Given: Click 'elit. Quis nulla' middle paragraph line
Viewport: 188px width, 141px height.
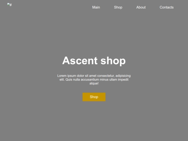Looking at the screenshot, I should (x=94, y=79).
